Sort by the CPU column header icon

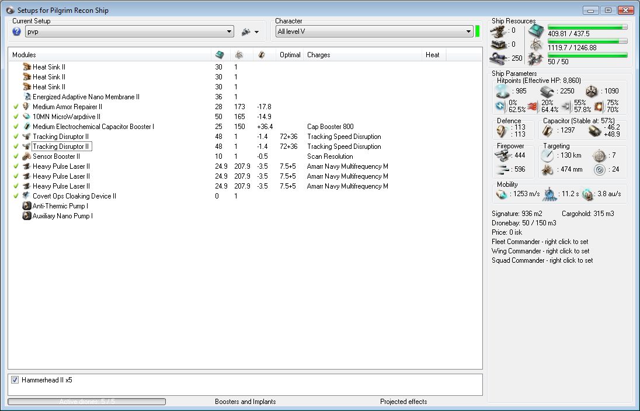point(220,55)
